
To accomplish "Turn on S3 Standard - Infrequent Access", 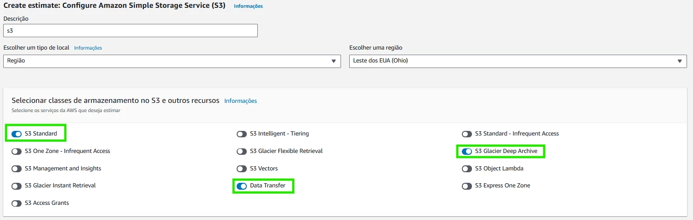I will tap(467, 134).
